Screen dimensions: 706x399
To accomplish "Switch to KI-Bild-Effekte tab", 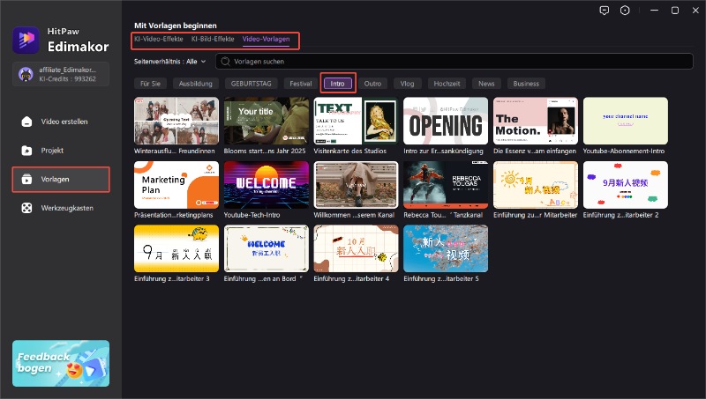I will (x=212, y=41).
